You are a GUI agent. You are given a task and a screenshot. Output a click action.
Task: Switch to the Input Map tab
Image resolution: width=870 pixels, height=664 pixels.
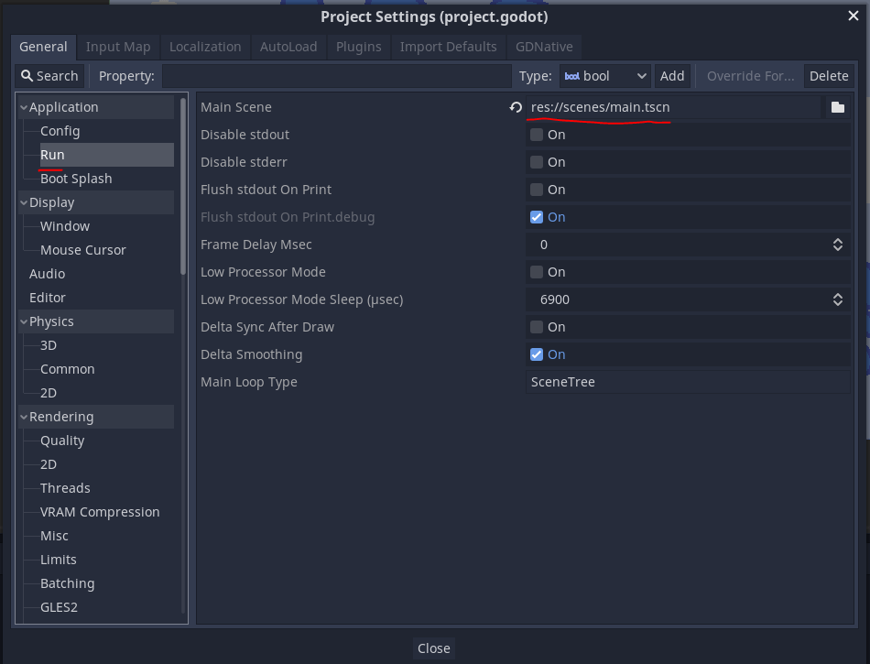tap(118, 46)
